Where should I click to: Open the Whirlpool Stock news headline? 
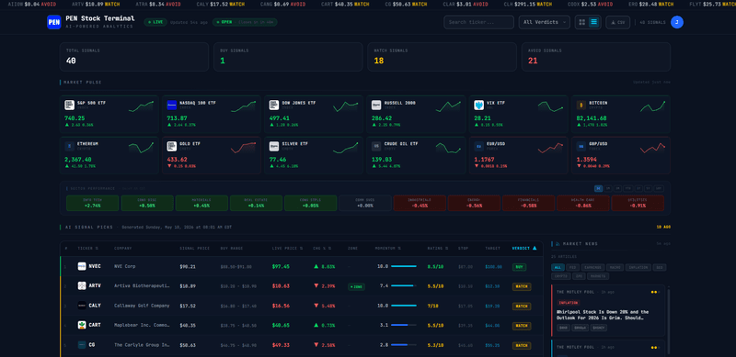[603, 315]
